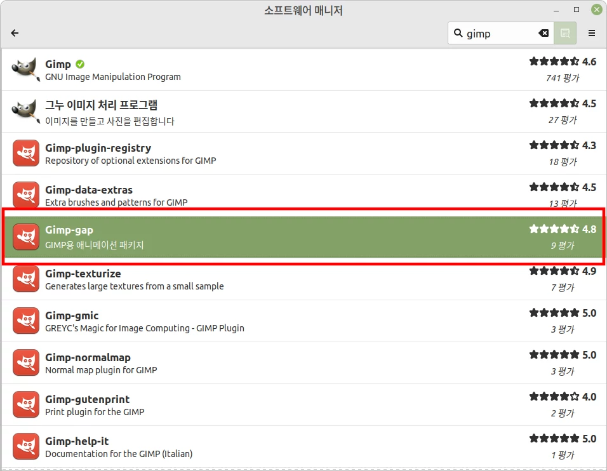Open Gimp-gap title
The image size is (607, 471).
click(x=69, y=230)
